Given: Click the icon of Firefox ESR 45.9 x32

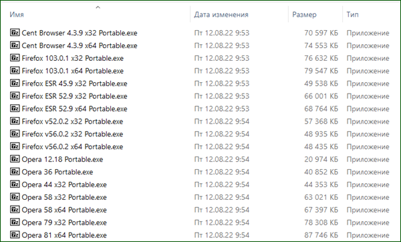Looking at the screenshot, I should click(x=15, y=83).
